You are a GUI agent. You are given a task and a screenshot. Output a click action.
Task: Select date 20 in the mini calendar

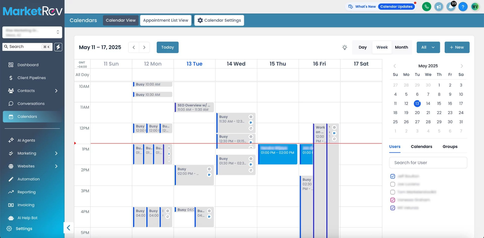[x=417, y=113]
